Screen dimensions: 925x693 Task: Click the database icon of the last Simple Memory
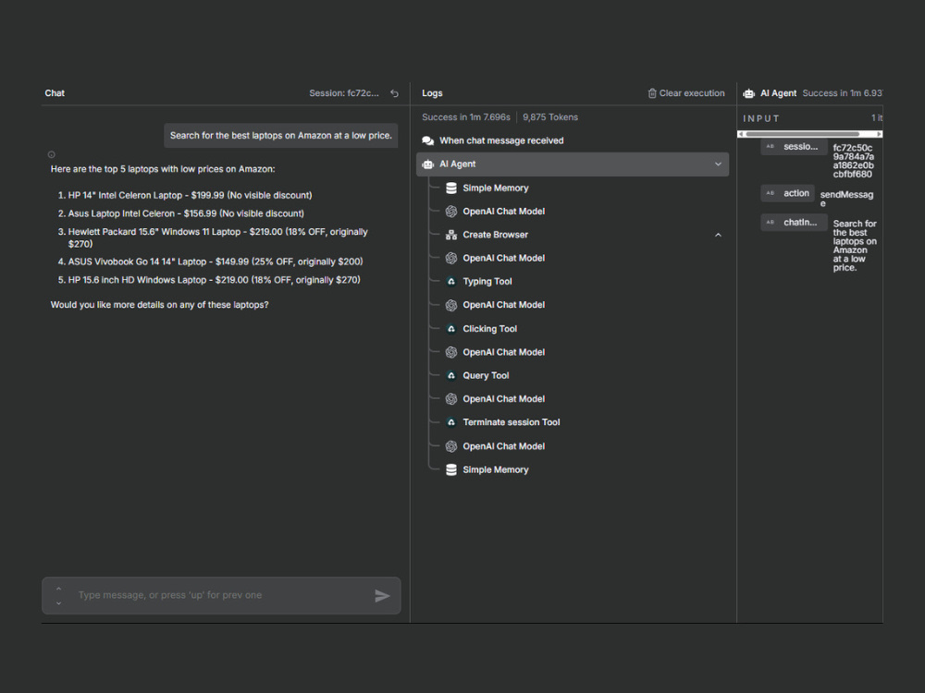451,469
